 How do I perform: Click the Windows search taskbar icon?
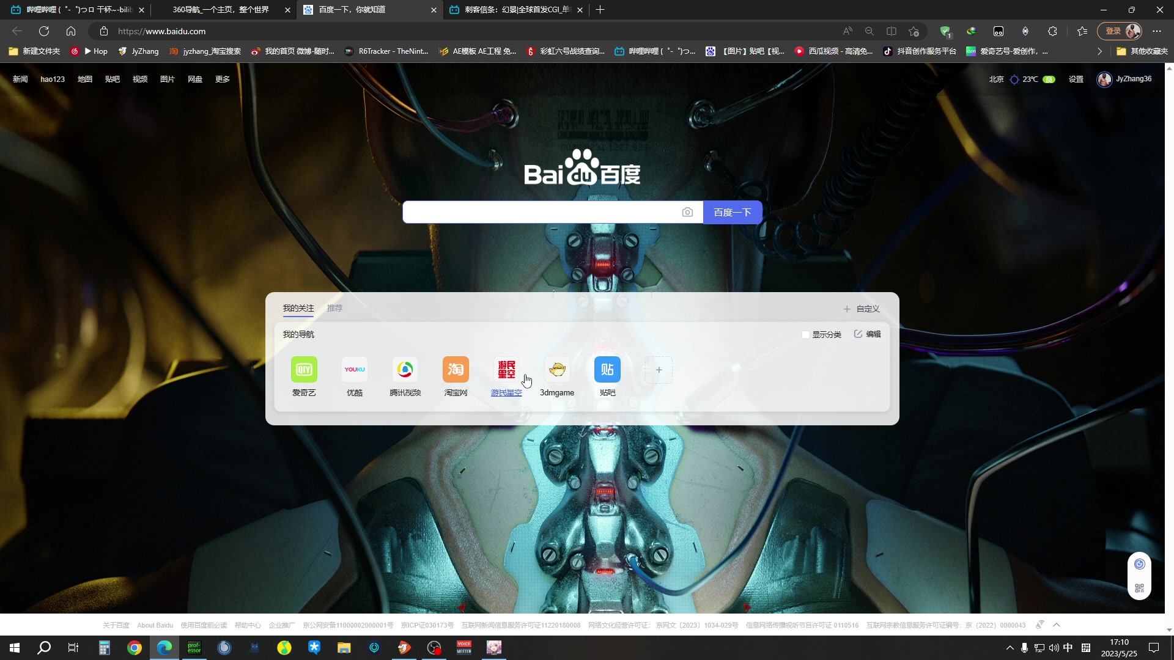[x=44, y=648]
